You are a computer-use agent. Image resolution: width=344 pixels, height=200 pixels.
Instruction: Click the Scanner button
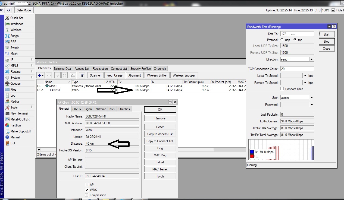coord(95,75)
